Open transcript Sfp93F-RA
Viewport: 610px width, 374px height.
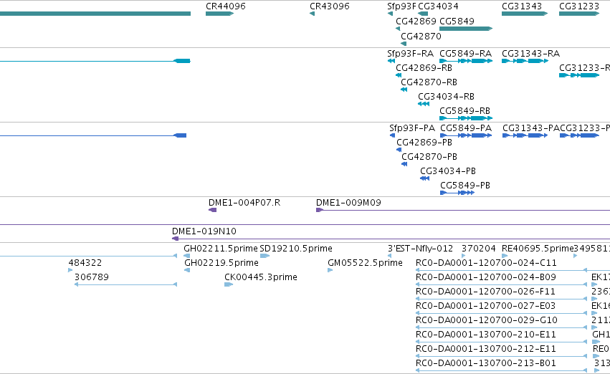click(410, 53)
